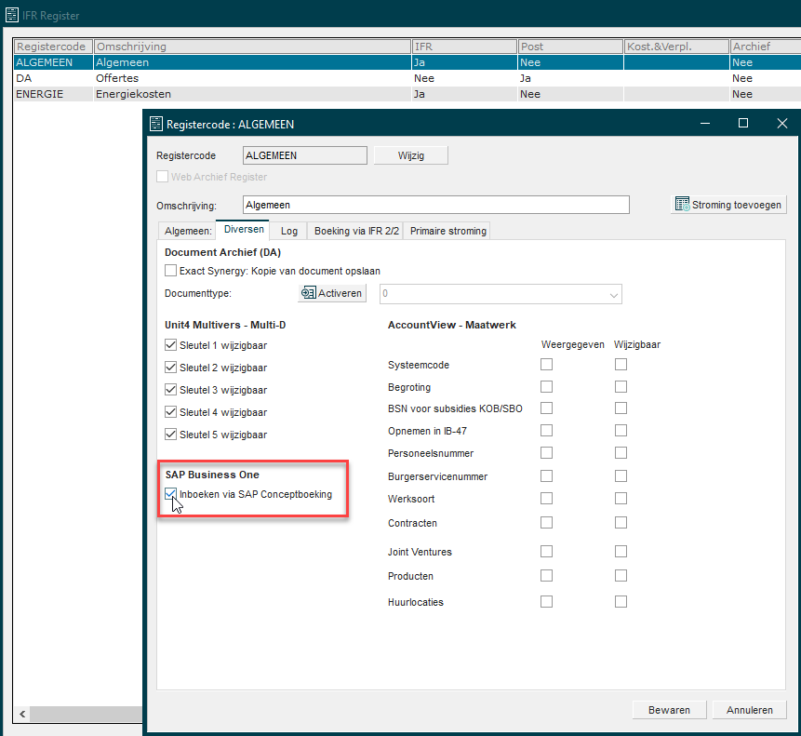This screenshot has width=801, height=736.
Task: Click the Annuleren button
Action: [x=749, y=710]
